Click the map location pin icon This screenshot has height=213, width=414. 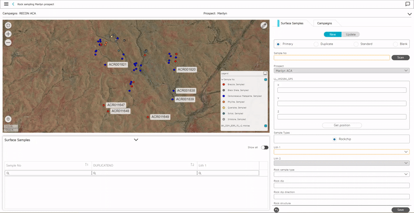point(8,119)
